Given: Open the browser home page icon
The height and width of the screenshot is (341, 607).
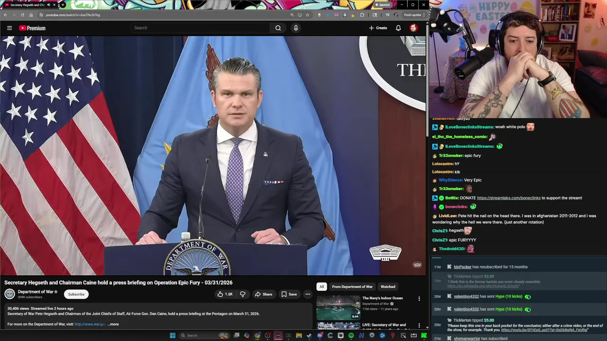Looking at the screenshot, I should pyautogui.click(x=31, y=15).
